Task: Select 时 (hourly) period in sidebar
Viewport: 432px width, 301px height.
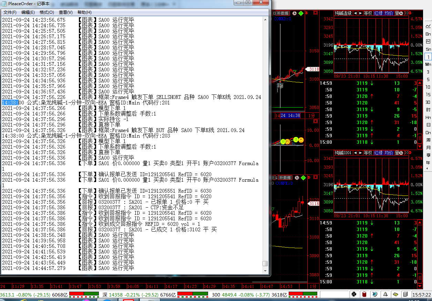Action: coord(428,110)
